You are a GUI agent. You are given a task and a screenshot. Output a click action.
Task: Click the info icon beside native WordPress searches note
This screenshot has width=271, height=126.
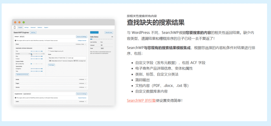(15, 40)
